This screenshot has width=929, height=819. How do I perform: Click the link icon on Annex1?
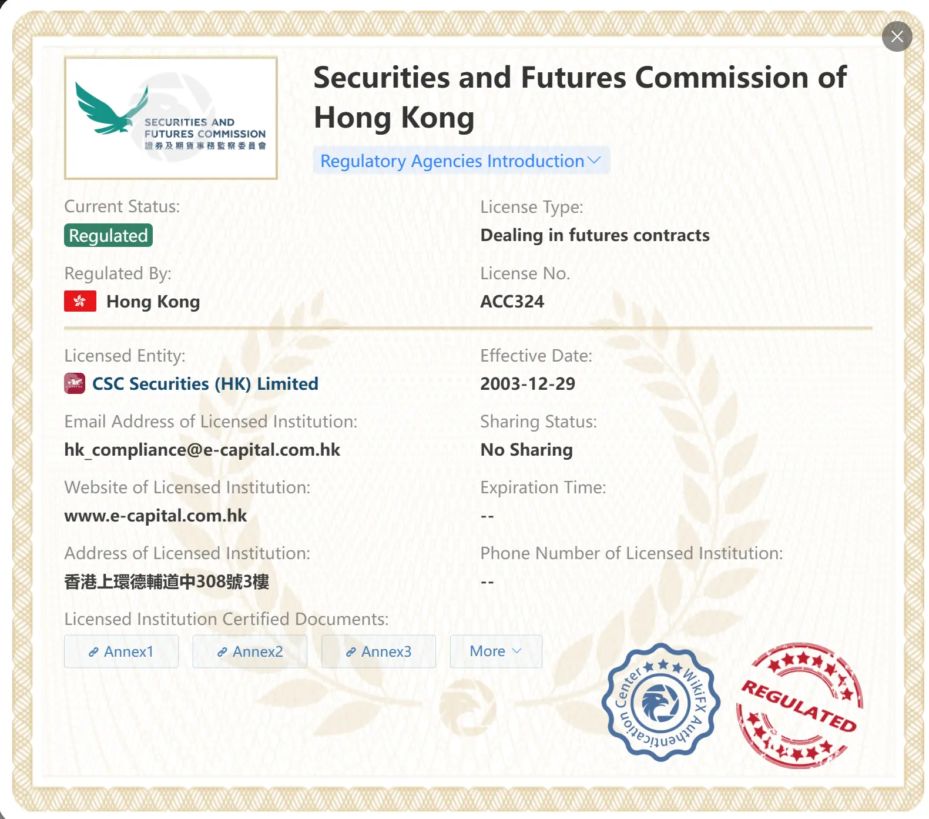tap(93, 652)
